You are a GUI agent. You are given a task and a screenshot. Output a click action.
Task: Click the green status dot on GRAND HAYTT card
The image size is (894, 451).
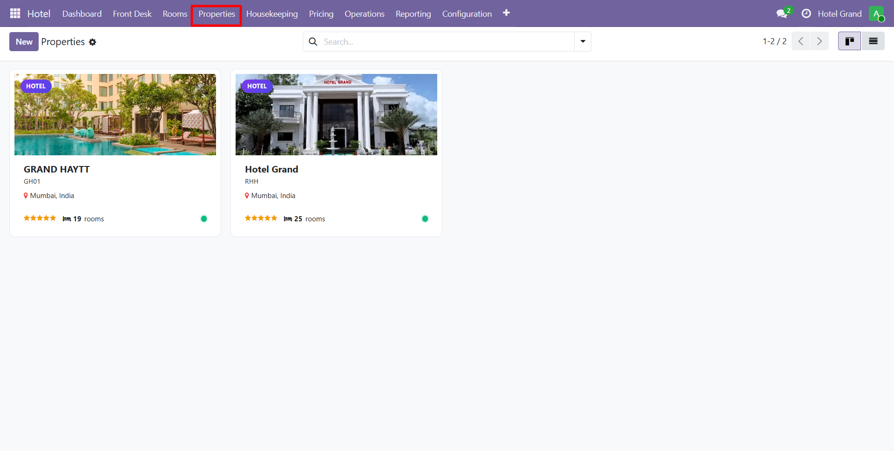click(x=204, y=219)
